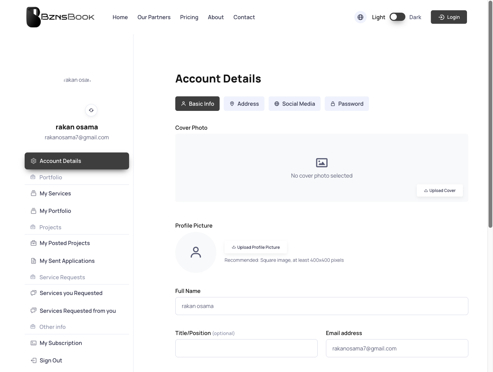The image size is (493, 372).
Task: Open My Portfolio in sidebar
Action: (x=77, y=211)
